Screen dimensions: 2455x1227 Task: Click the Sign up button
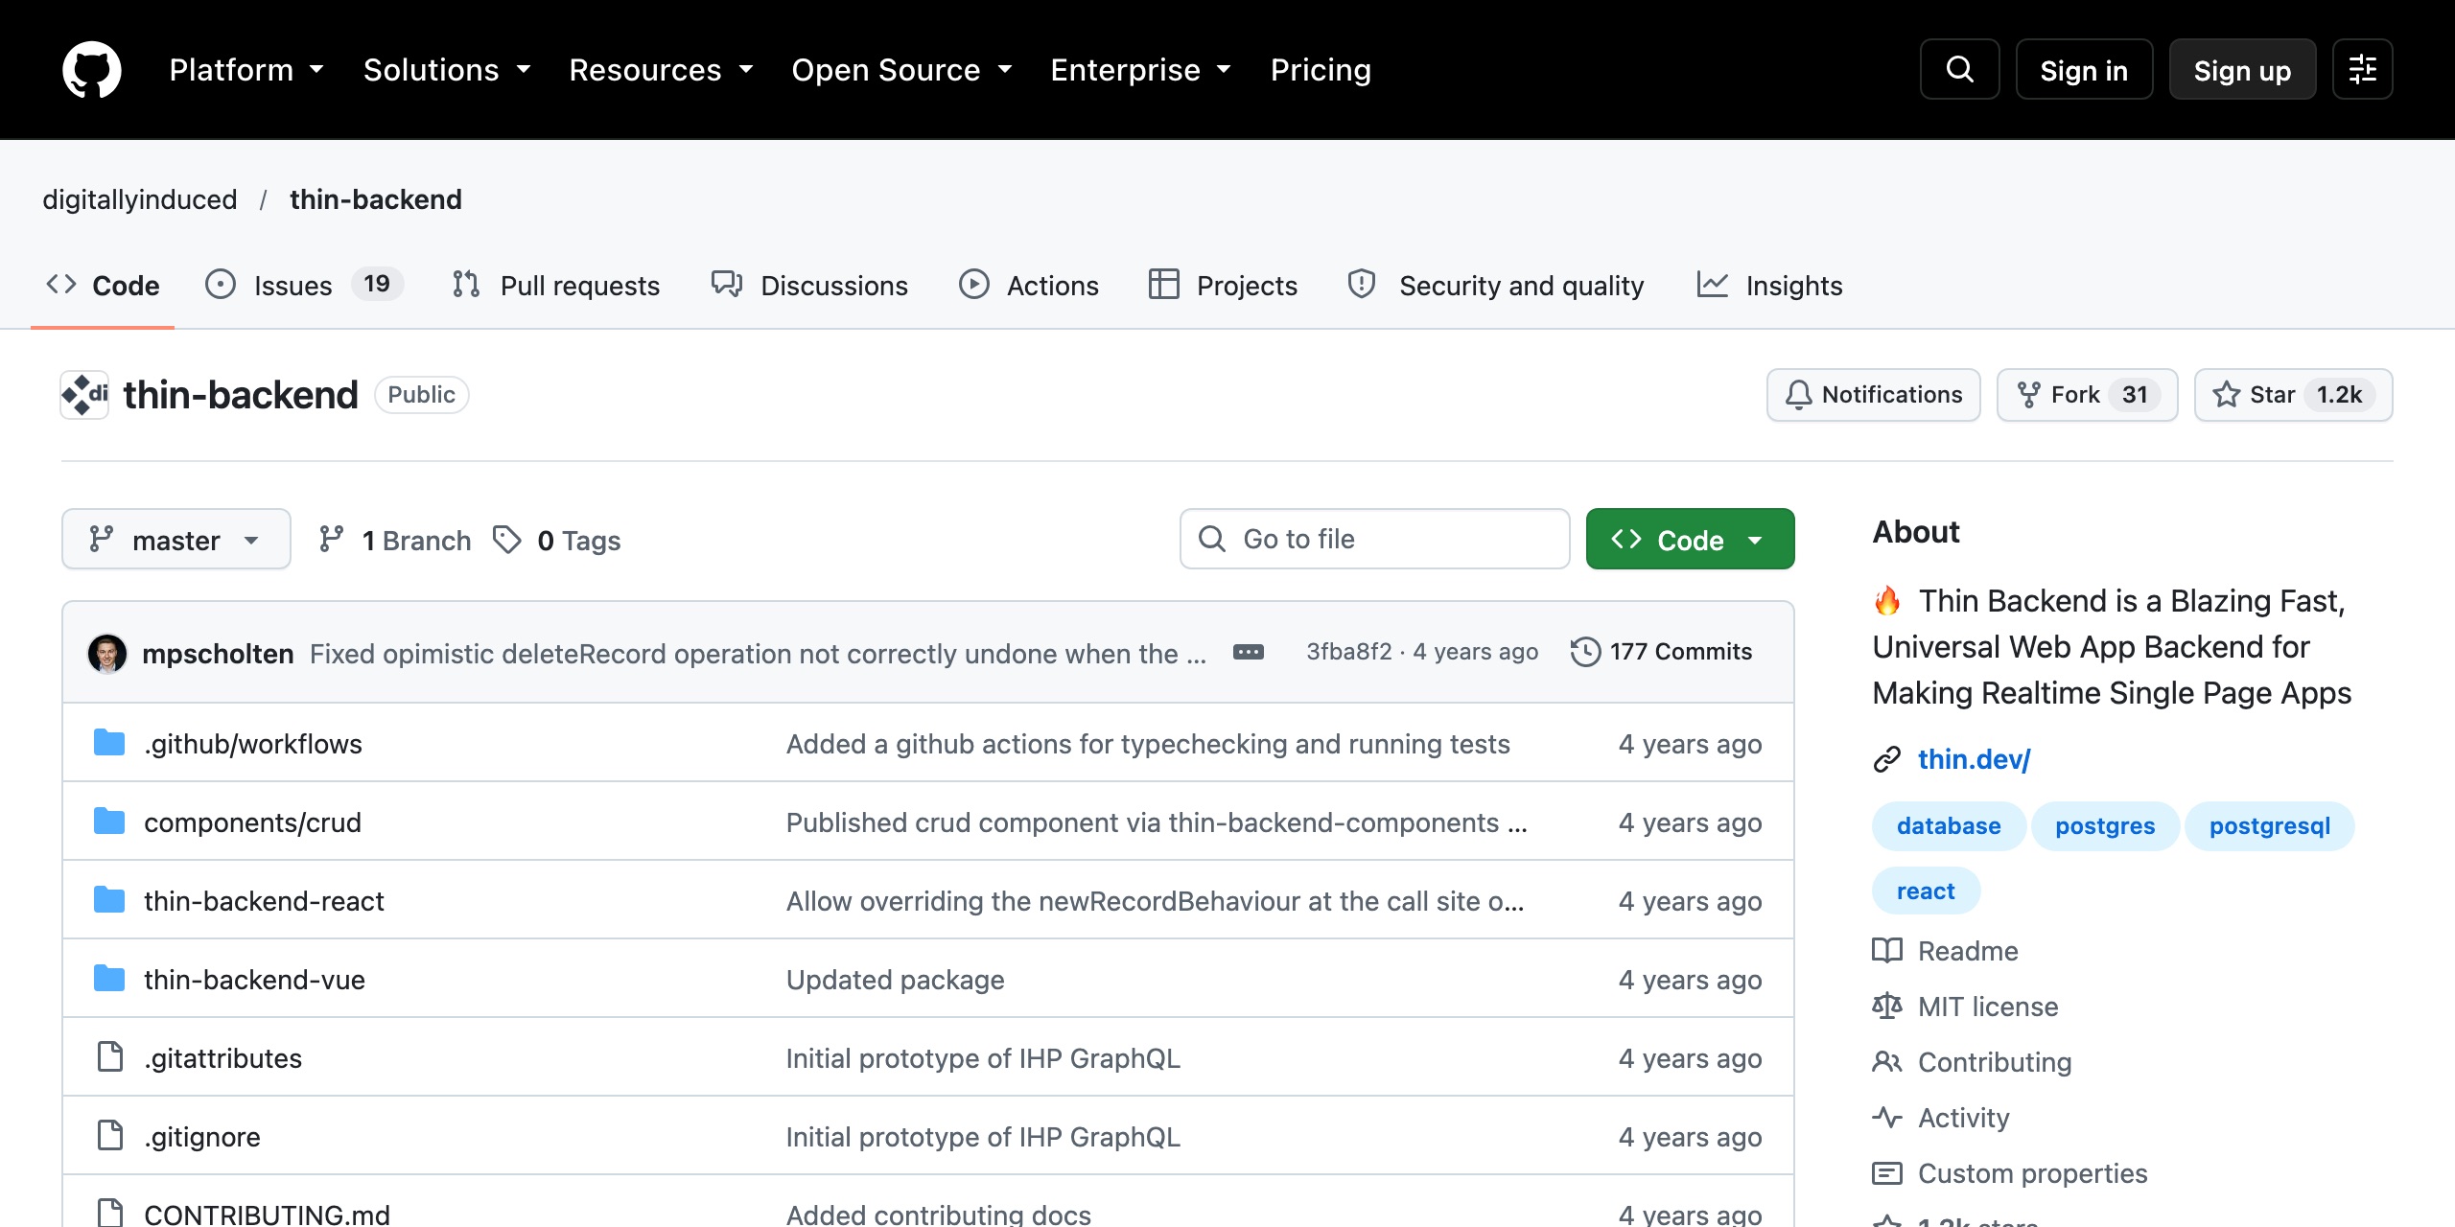(2242, 69)
